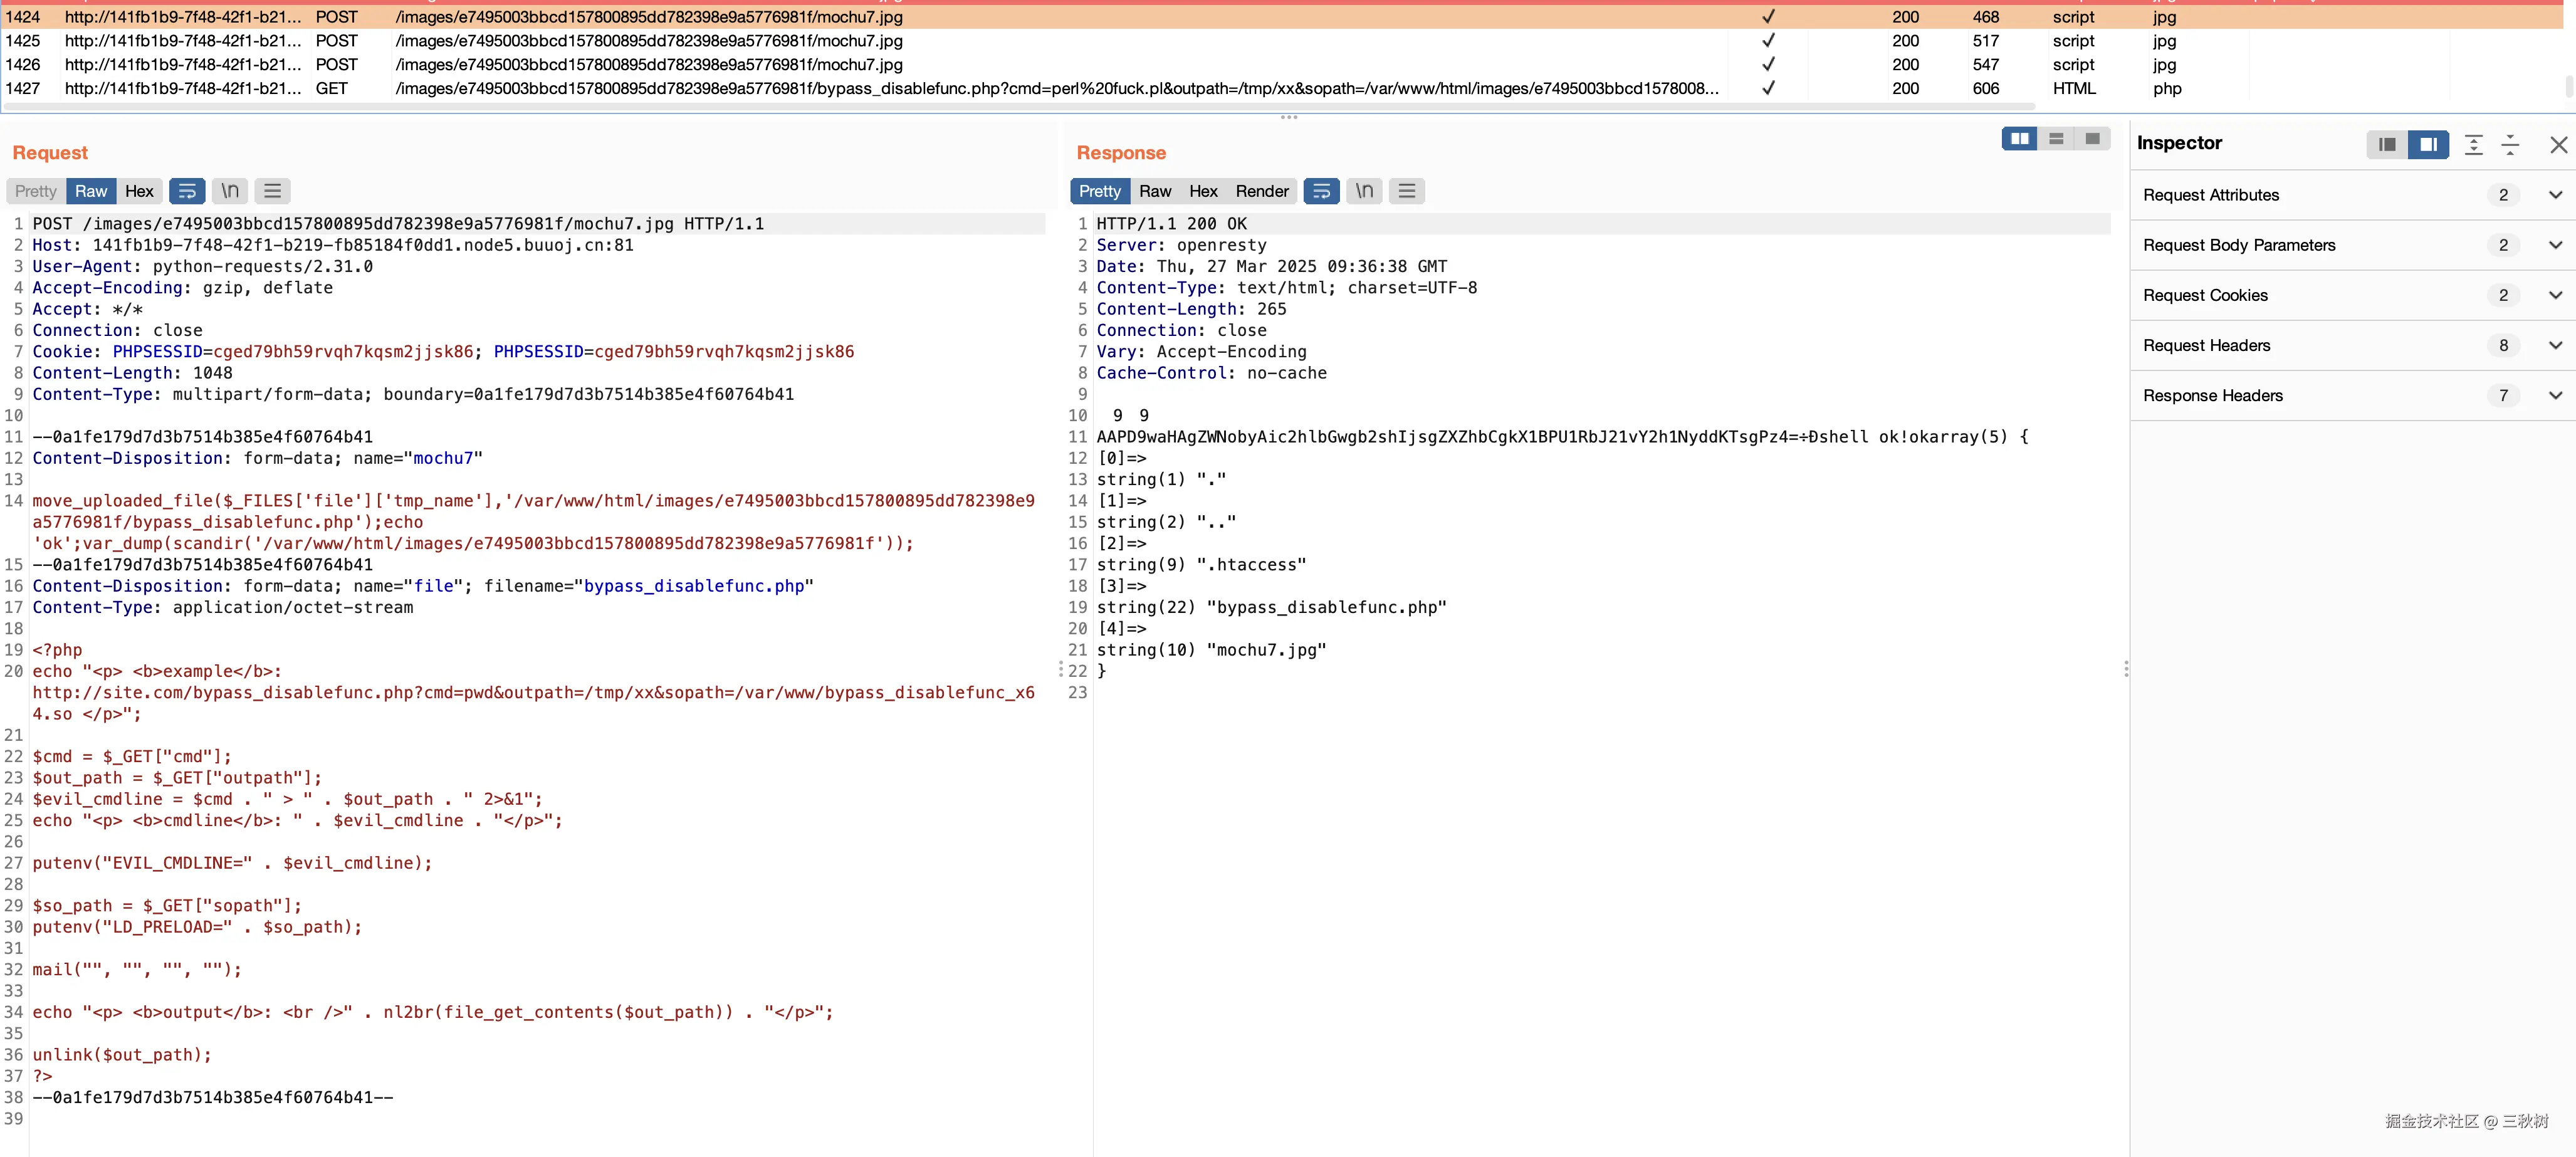Screen dimensions: 2576x1157
Task: Close the Inspector panel
Action: (x=2558, y=145)
